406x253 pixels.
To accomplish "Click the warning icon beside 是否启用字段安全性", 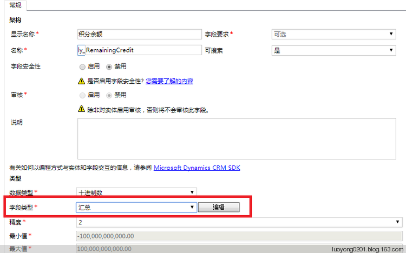I will click(81, 81).
